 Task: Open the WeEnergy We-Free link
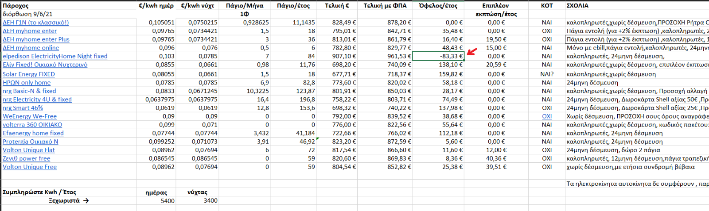(30, 116)
